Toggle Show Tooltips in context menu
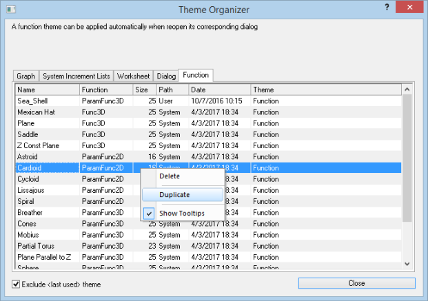 tap(181, 213)
